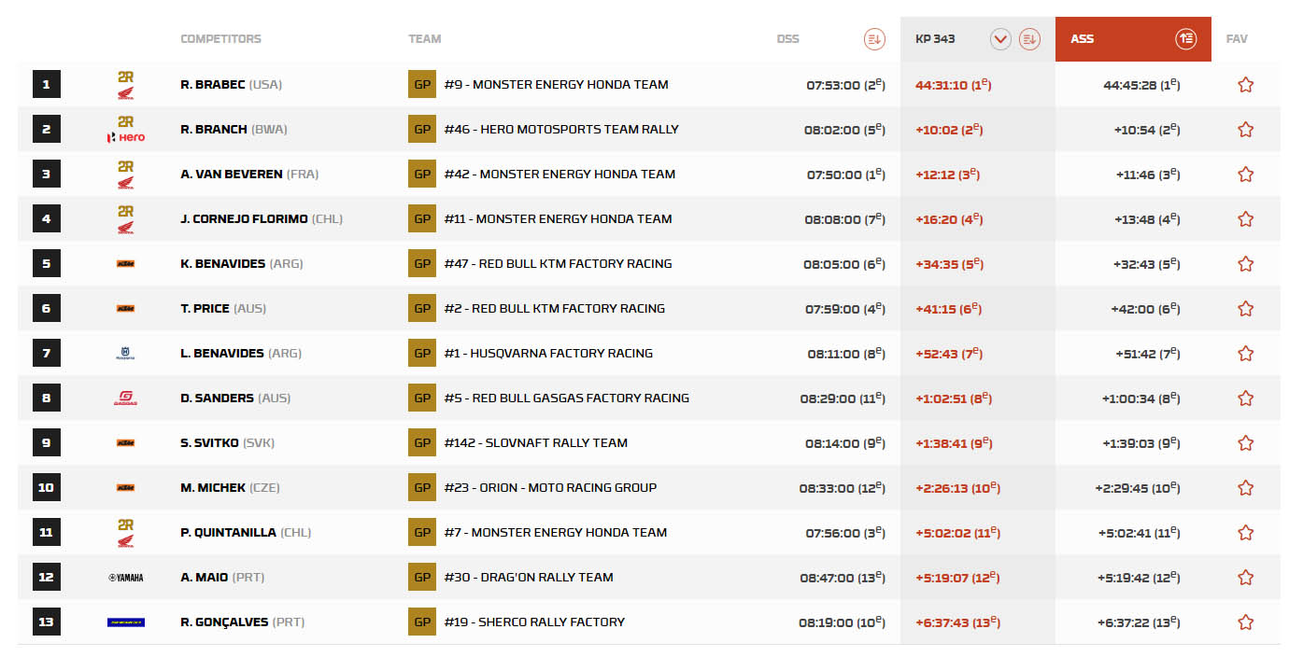1289x657 pixels.
Task: Click the GasGas logo beside D. Sanders
Action: tap(125, 398)
